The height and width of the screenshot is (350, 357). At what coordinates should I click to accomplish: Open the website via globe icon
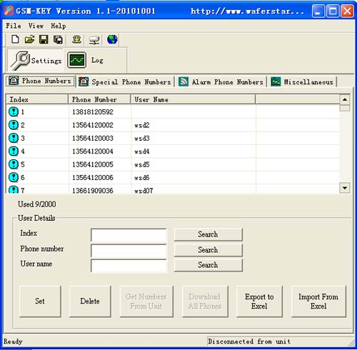coord(112,39)
